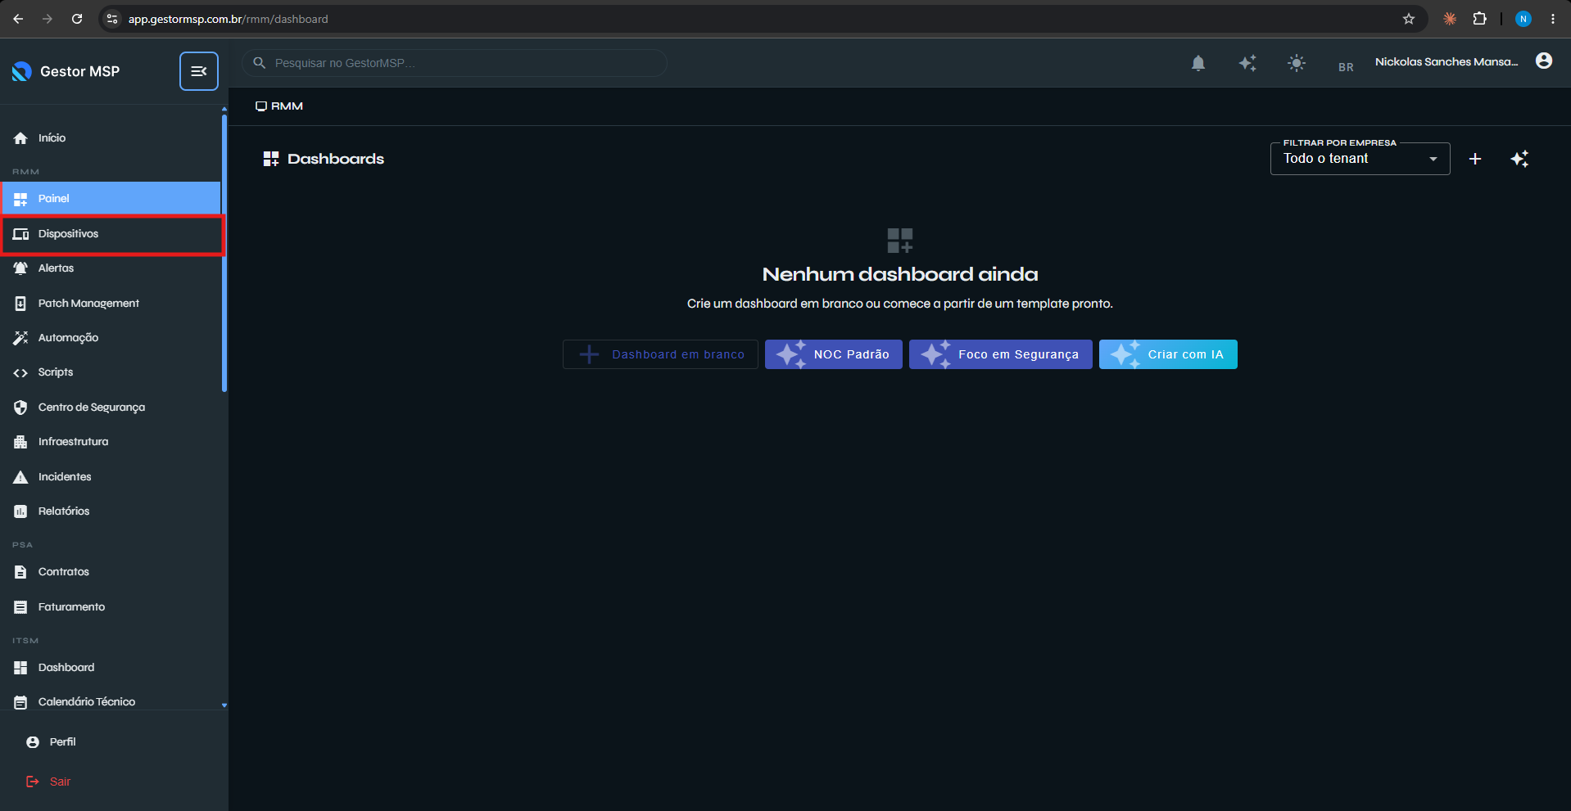The image size is (1571, 811).
Task: Click the plus icon to add dashboard
Action: click(x=1475, y=159)
